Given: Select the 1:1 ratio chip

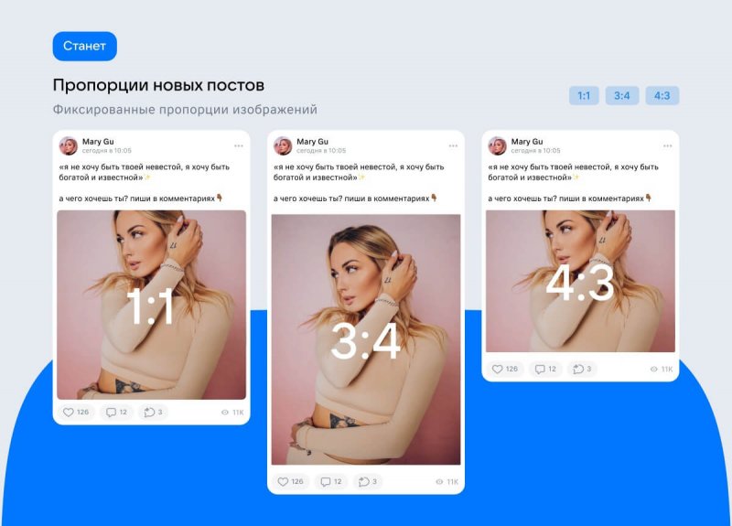Looking at the screenshot, I should click(584, 96).
